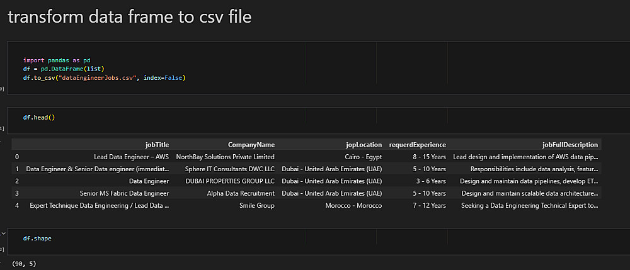Click the df.to_csv line in first cell
Viewport: 630px width, 270px height.
pos(104,77)
